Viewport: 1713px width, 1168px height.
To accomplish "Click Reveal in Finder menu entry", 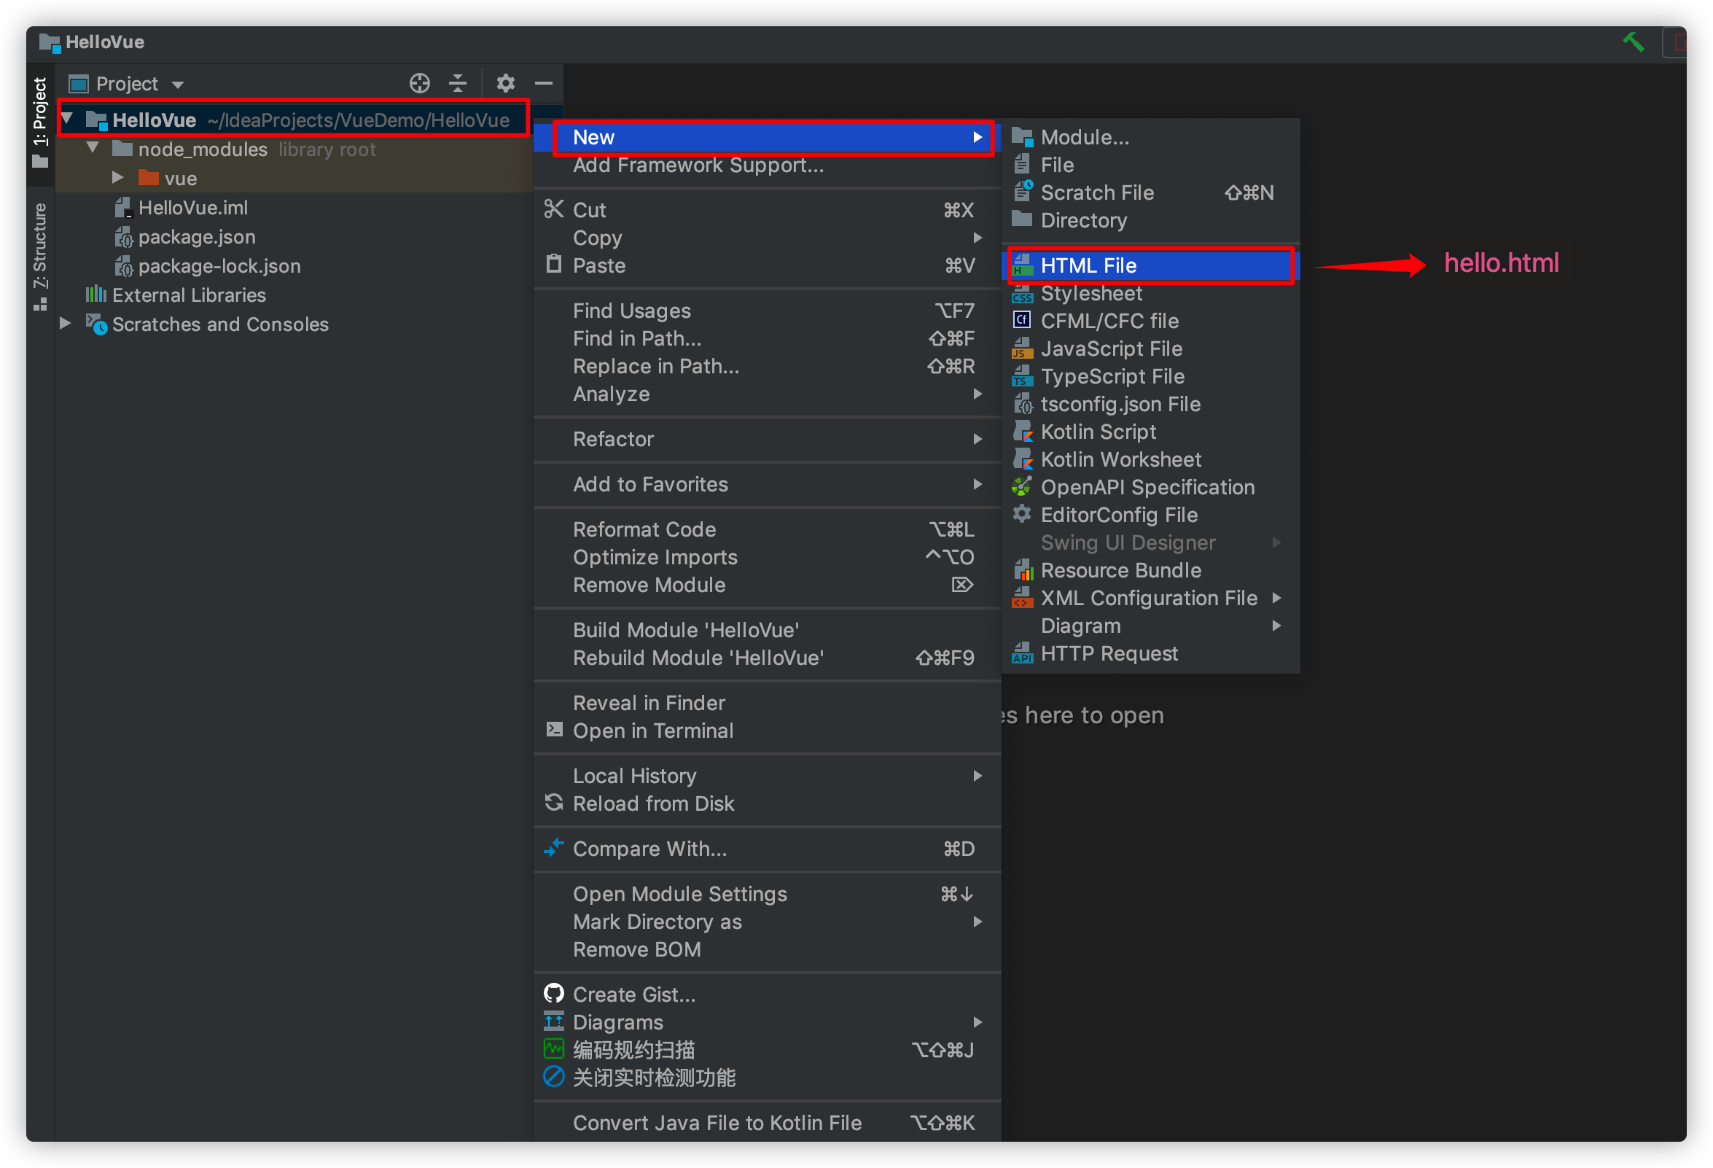I will (649, 703).
